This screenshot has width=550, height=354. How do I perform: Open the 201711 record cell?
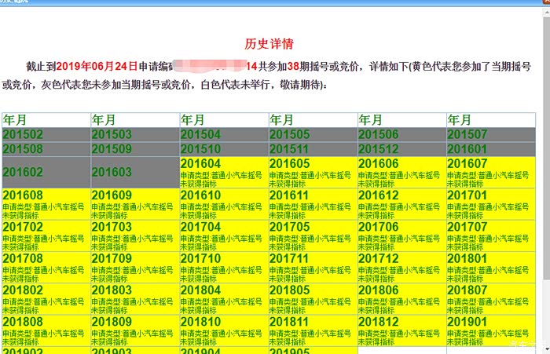pos(313,267)
